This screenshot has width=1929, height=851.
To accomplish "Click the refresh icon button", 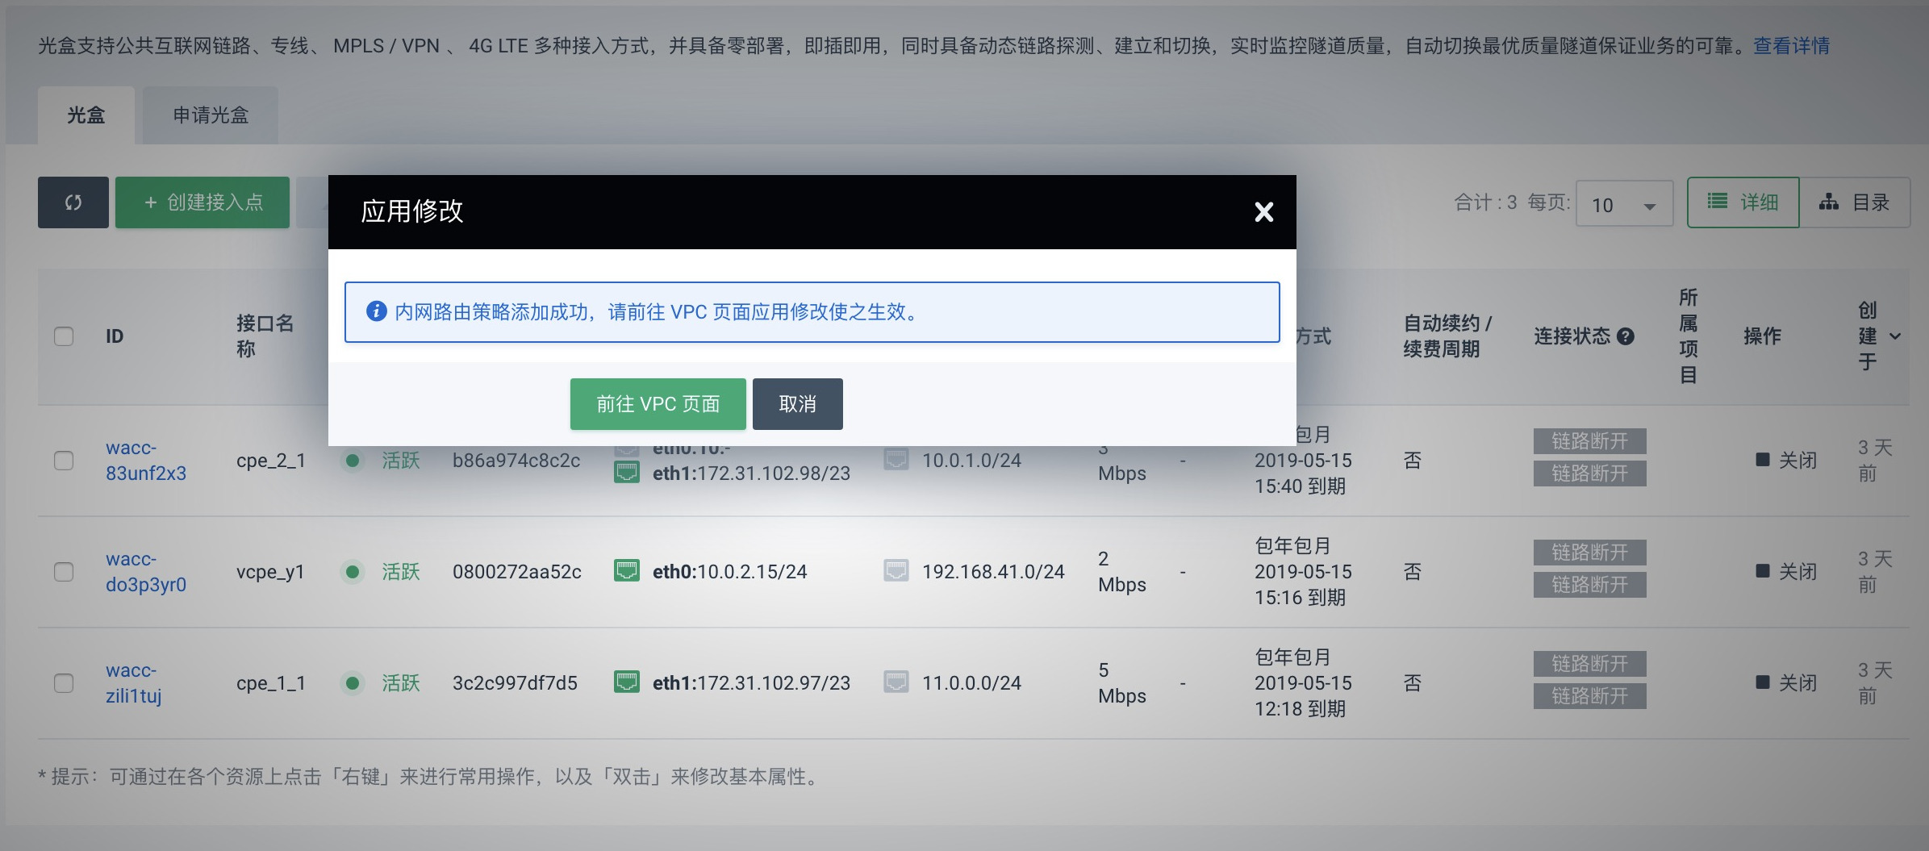I will pos(73,202).
